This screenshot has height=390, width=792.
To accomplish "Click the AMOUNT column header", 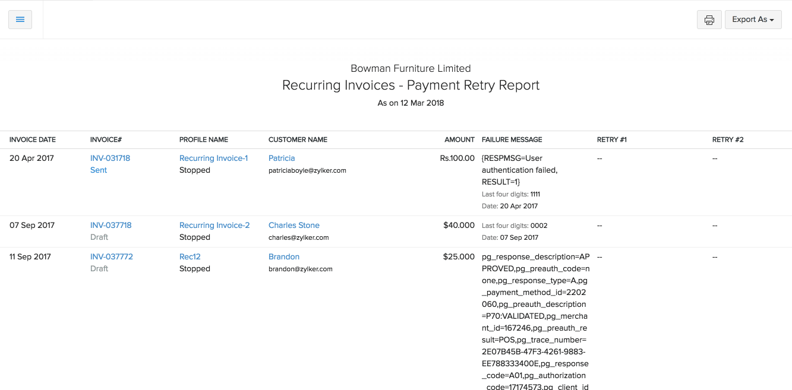I will pos(459,139).
